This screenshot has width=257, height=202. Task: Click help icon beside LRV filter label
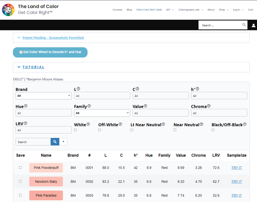click(25, 123)
